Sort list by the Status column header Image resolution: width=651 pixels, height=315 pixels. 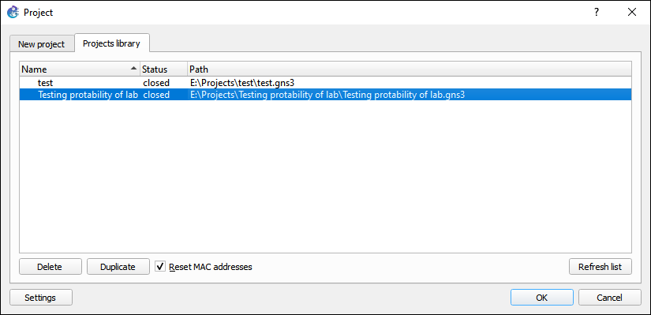coord(163,69)
